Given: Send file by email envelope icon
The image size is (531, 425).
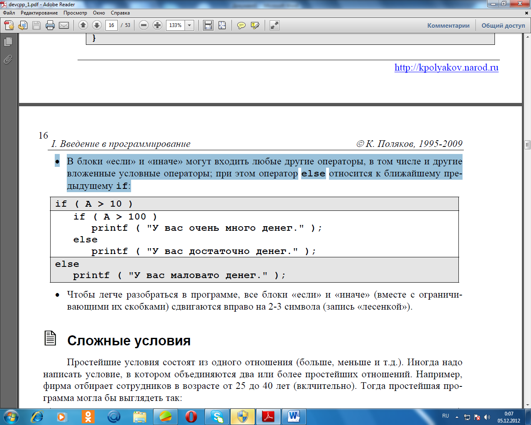Looking at the screenshot, I should click(x=64, y=25).
